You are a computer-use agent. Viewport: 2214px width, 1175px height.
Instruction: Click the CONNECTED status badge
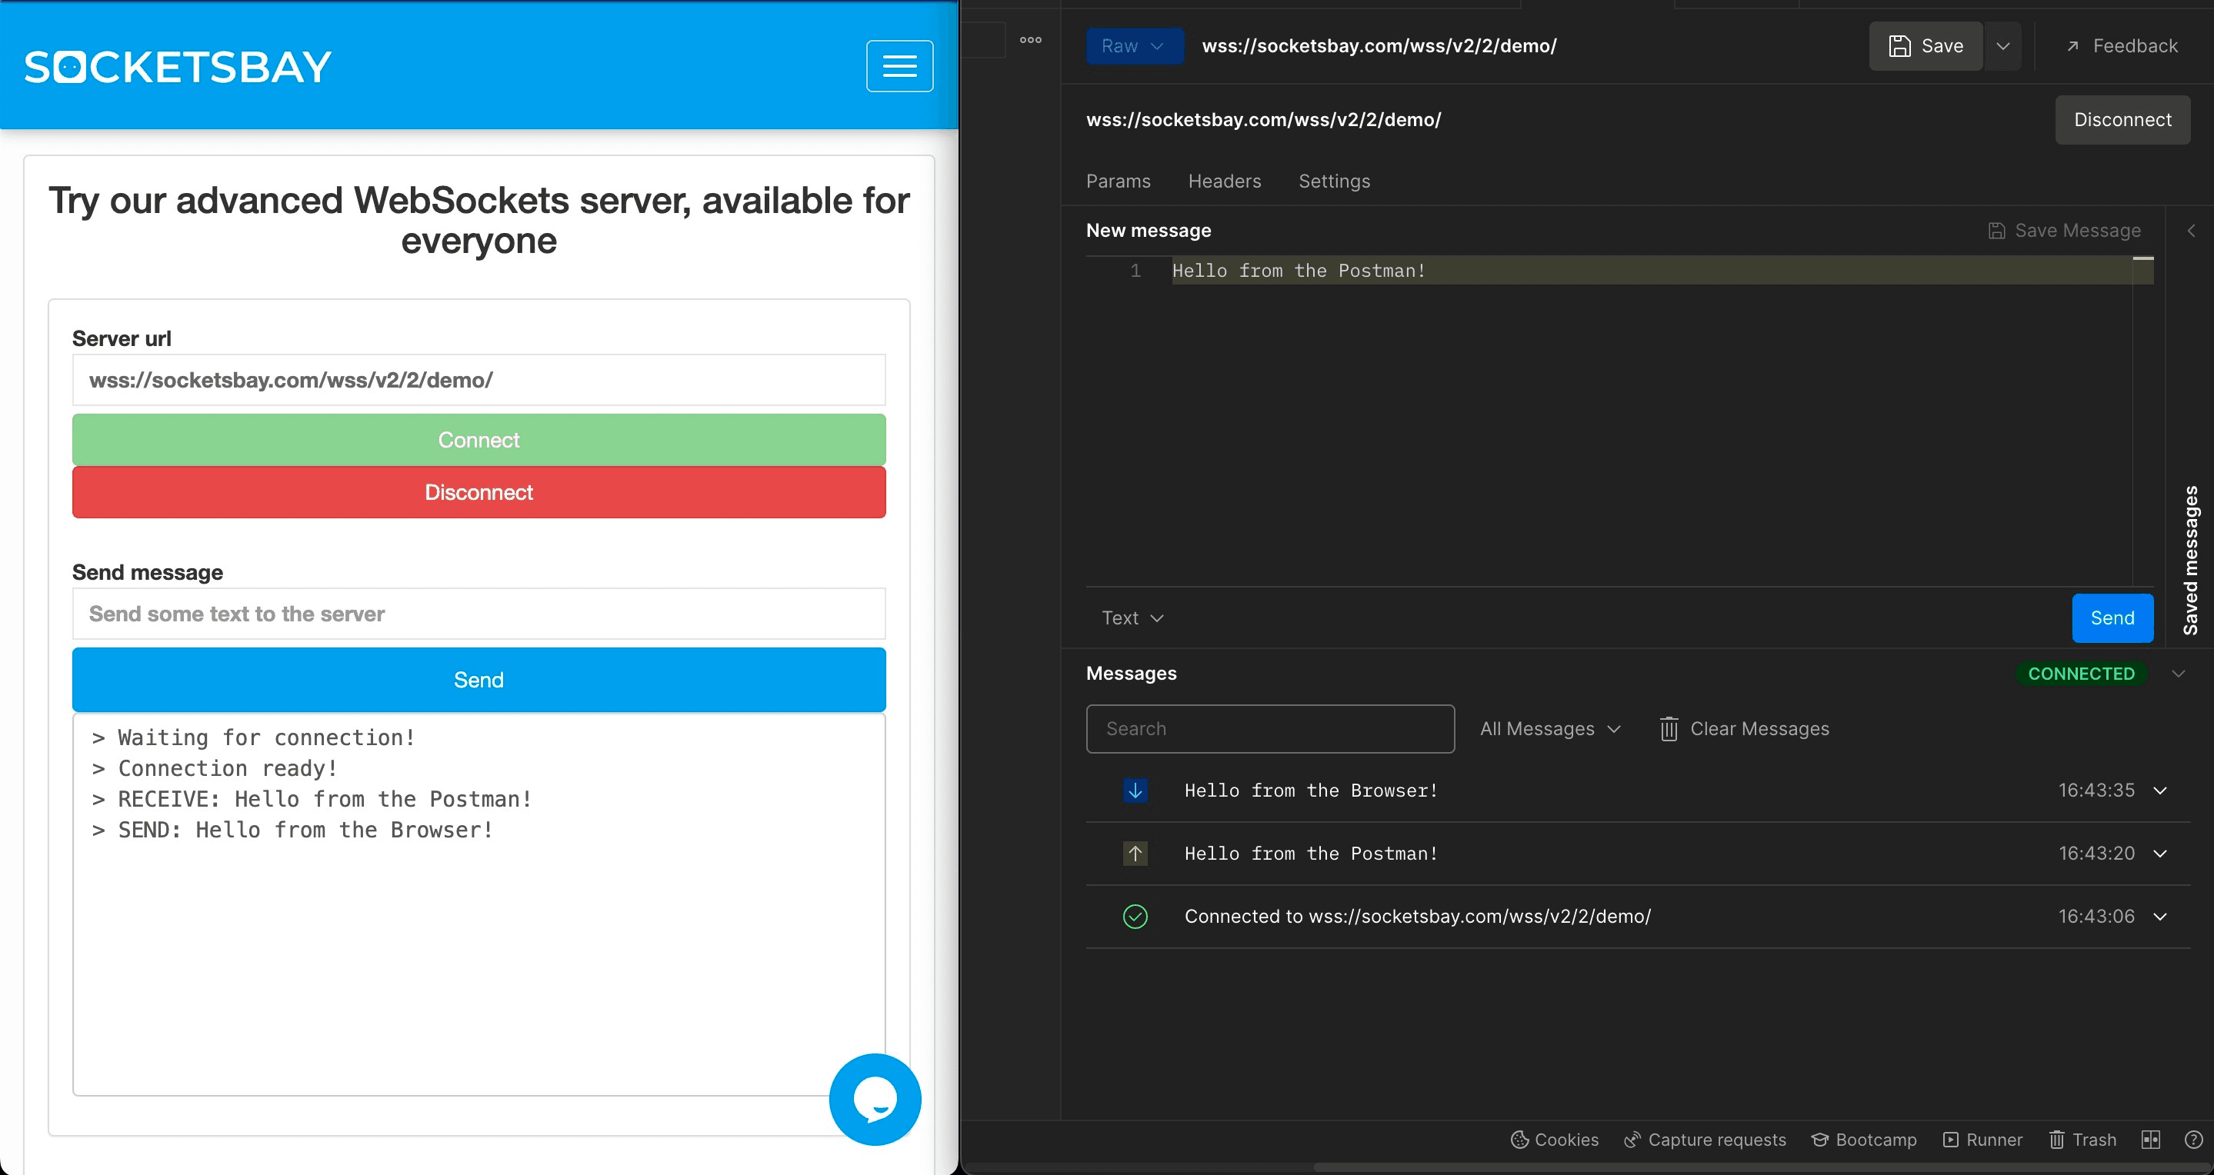[2081, 674]
